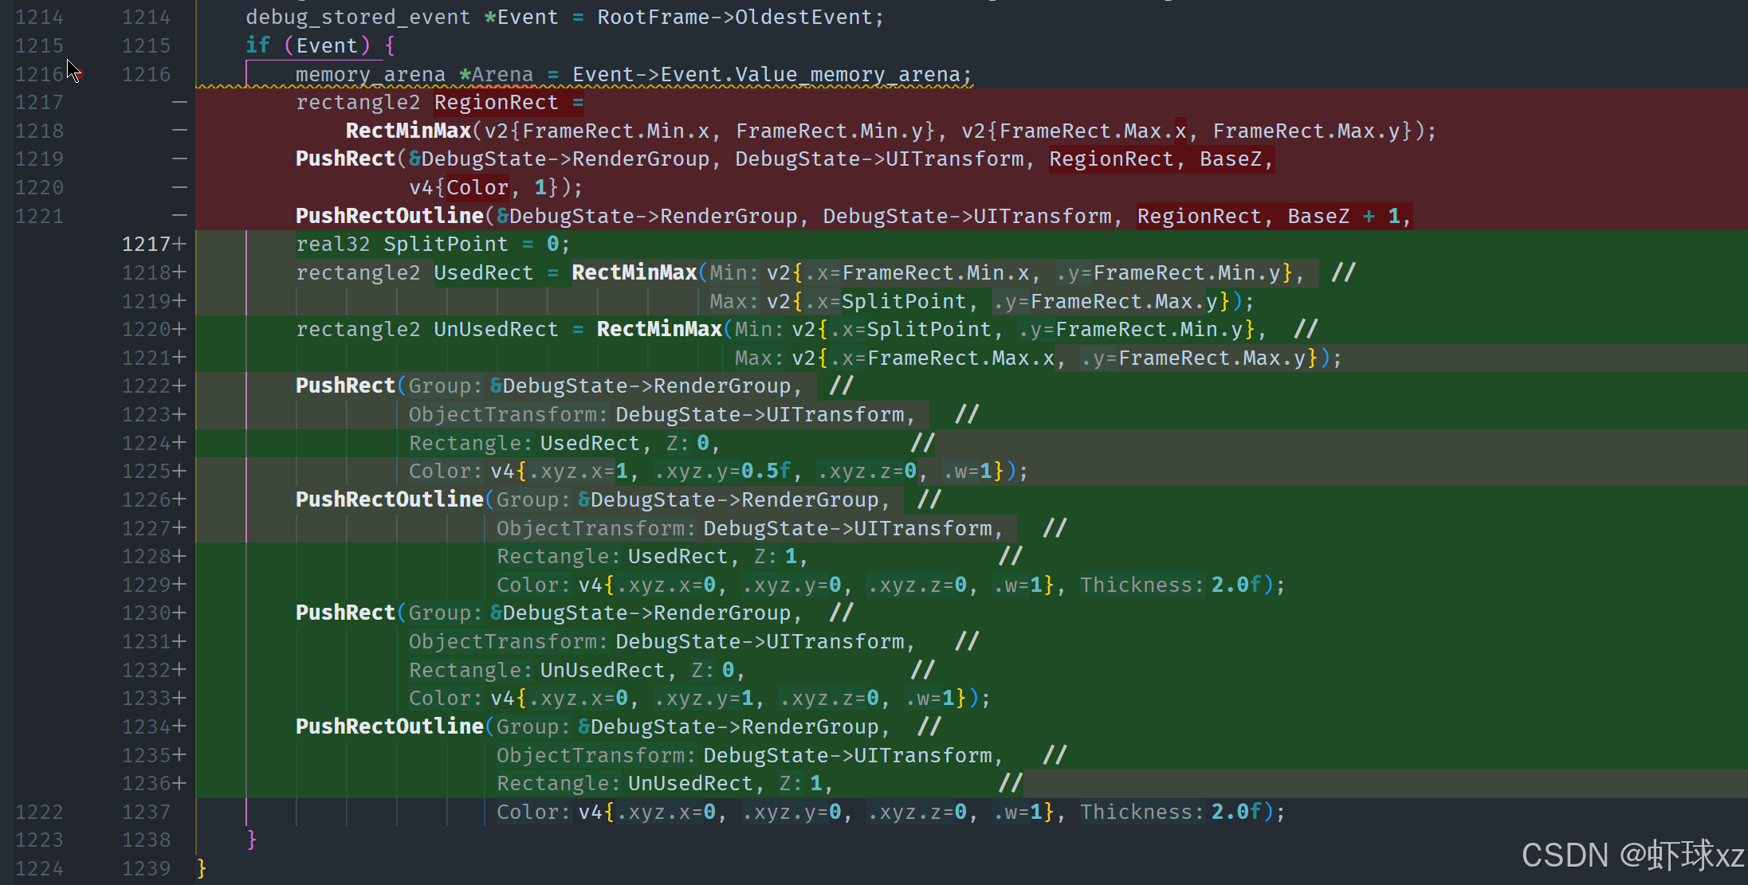Click the pink closing brace on line 1238
Image resolution: width=1748 pixels, height=885 pixels.
point(252,839)
